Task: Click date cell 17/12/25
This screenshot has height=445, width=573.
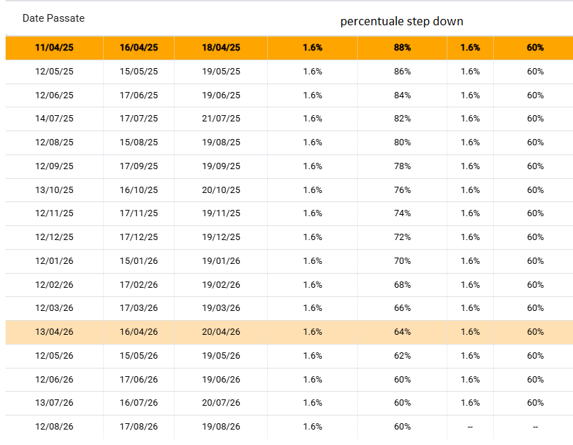Action: pyautogui.click(x=139, y=237)
